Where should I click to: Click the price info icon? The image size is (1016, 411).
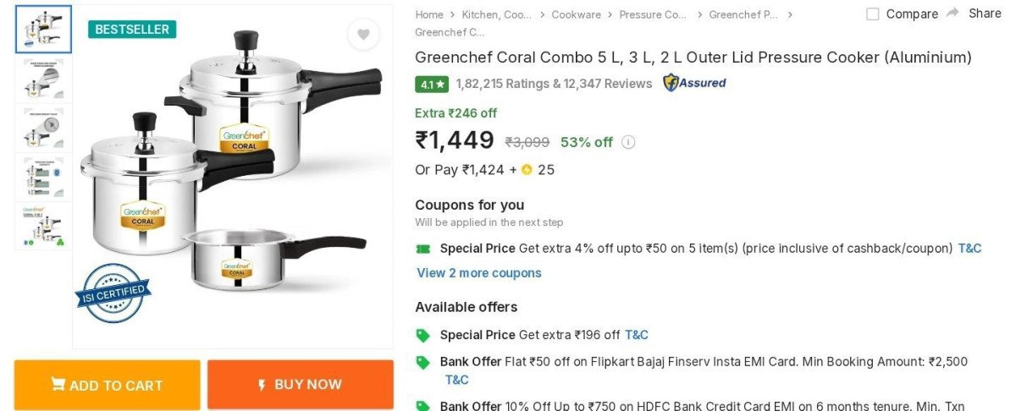pyautogui.click(x=628, y=142)
